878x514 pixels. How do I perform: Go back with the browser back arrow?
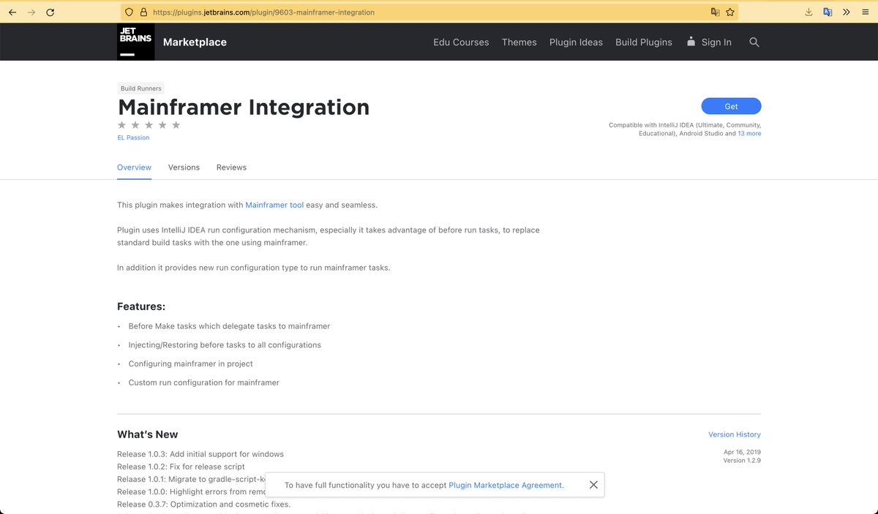[12, 12]
